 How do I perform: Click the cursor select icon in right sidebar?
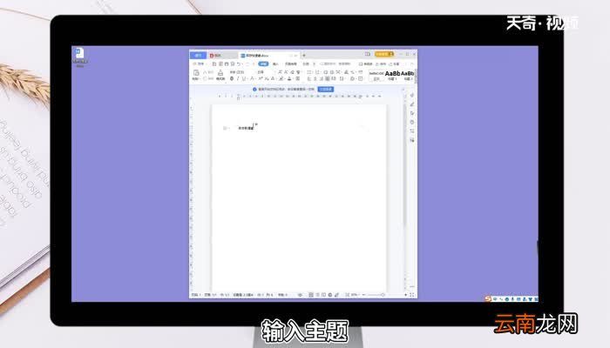click(x=412, y=113)
